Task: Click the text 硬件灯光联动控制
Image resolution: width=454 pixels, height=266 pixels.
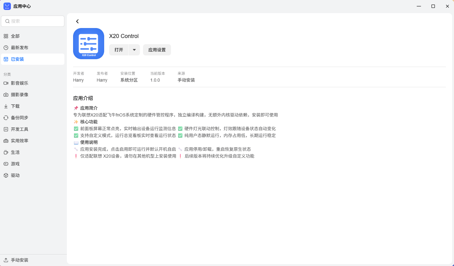Action: [202, 129]
